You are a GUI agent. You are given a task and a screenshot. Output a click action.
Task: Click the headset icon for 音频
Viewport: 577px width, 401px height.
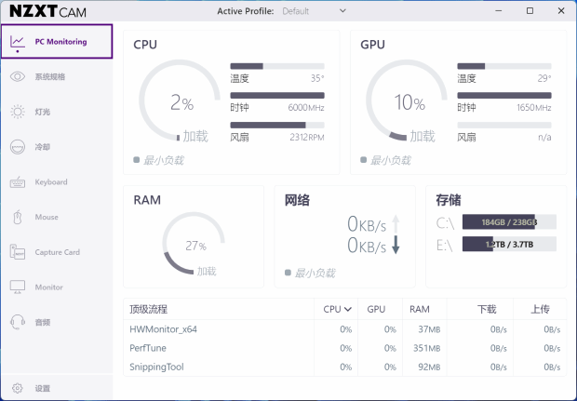(18, 322)
